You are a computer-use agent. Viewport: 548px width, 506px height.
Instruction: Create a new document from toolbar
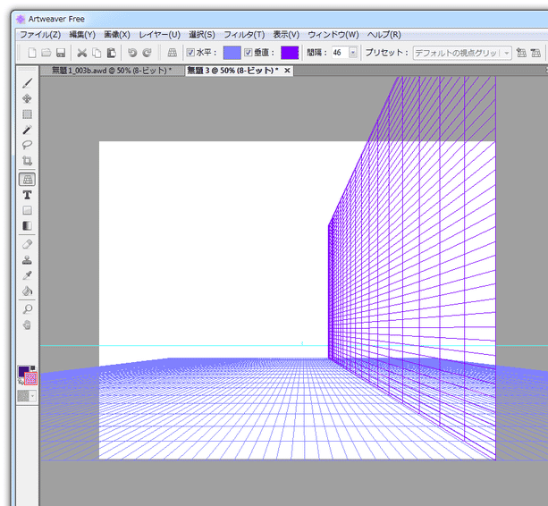[32, 53]
